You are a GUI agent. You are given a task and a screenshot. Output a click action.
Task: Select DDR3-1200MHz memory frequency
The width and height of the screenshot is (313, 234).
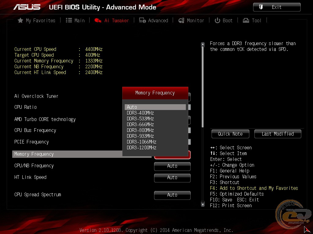[155, 147]
